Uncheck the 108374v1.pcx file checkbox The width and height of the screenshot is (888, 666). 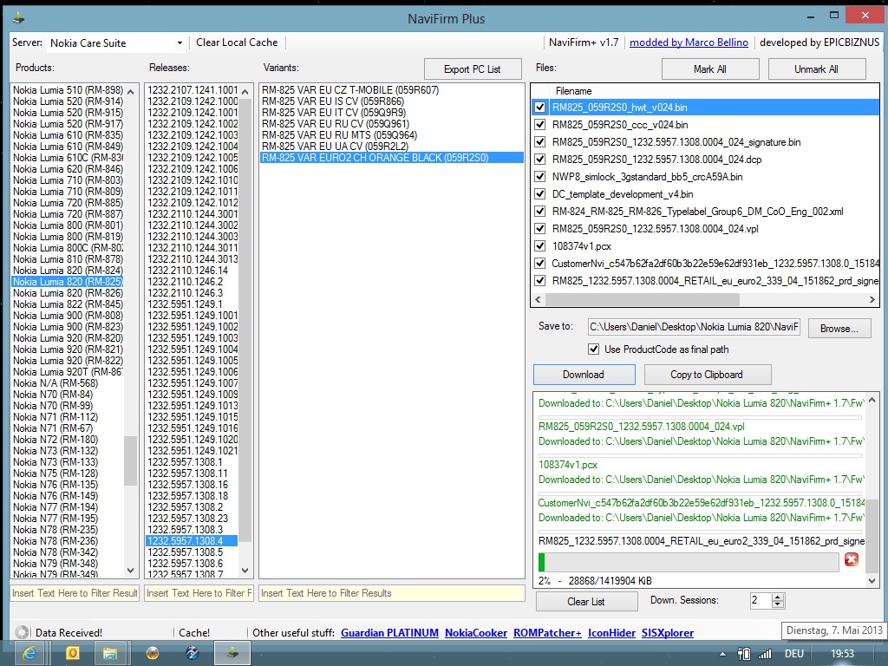point(539,245)
